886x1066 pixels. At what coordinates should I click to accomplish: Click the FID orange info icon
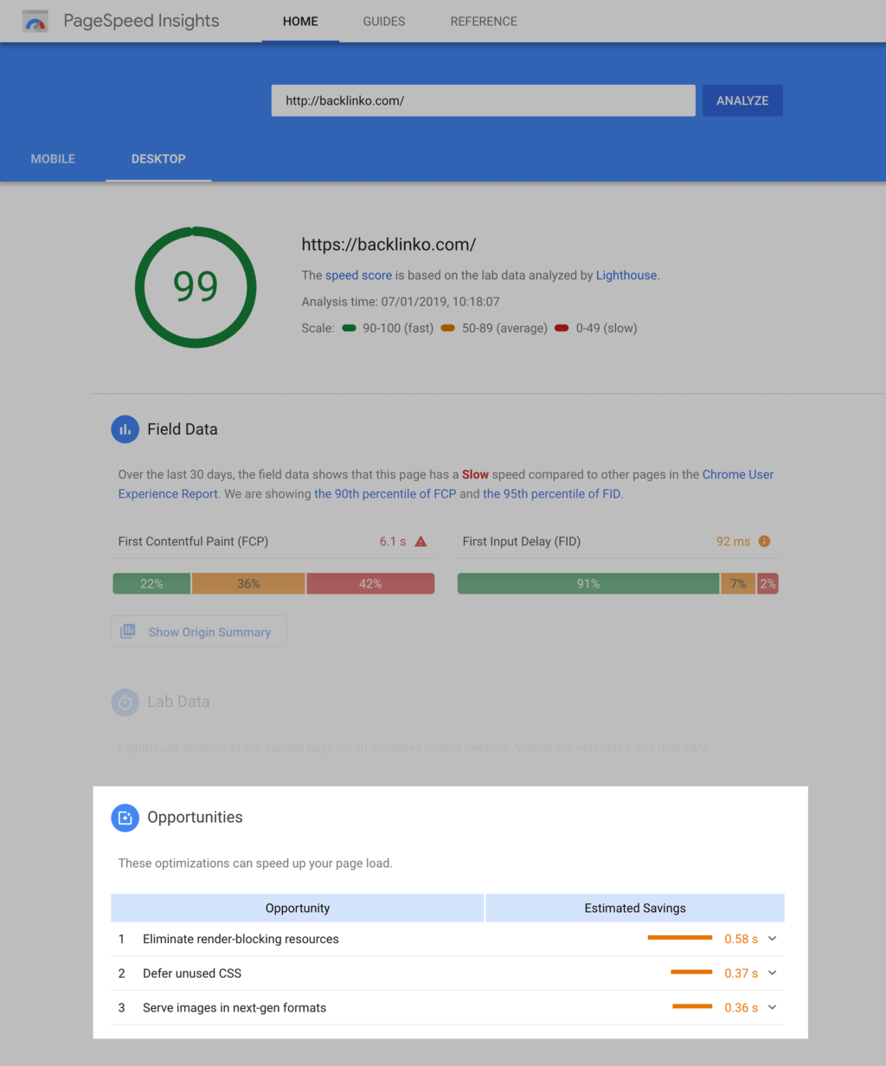click(764, 542)
